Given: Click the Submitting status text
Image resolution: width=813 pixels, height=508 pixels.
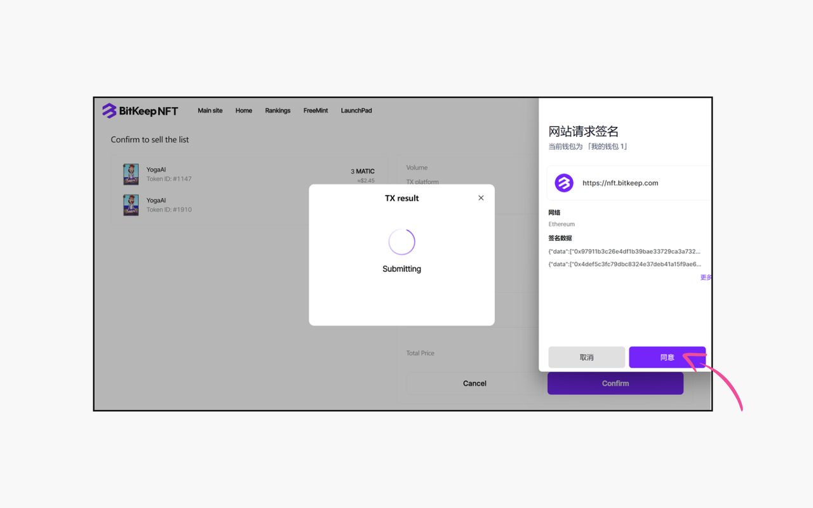Looking at the screenshot, I should tap(401, 269).
